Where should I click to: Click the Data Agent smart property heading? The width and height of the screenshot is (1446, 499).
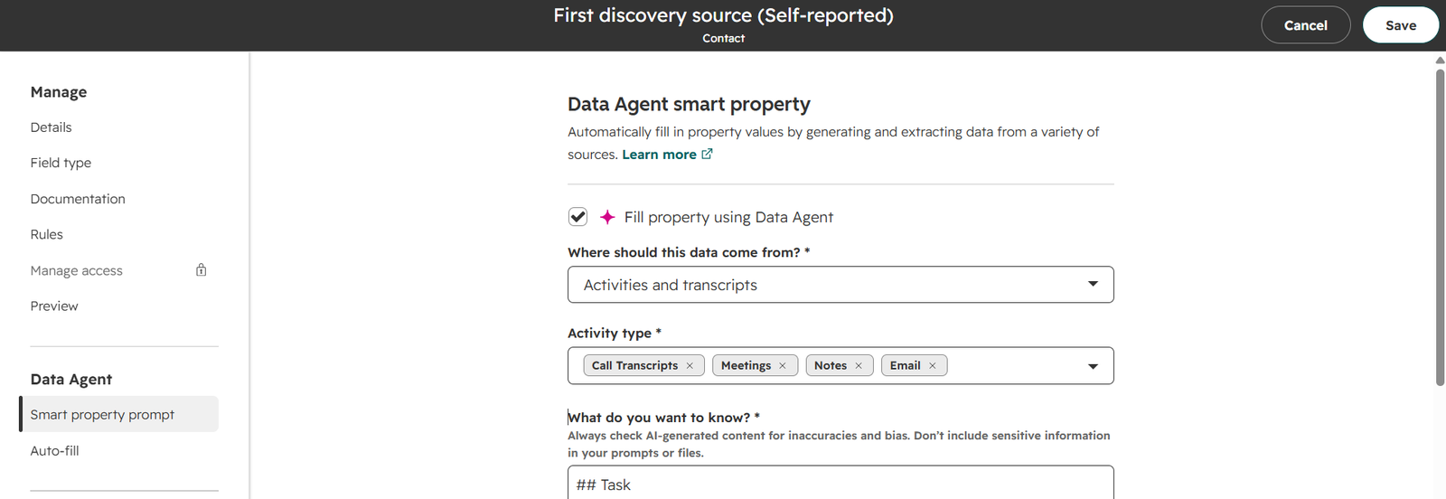(x=689, y=104)
